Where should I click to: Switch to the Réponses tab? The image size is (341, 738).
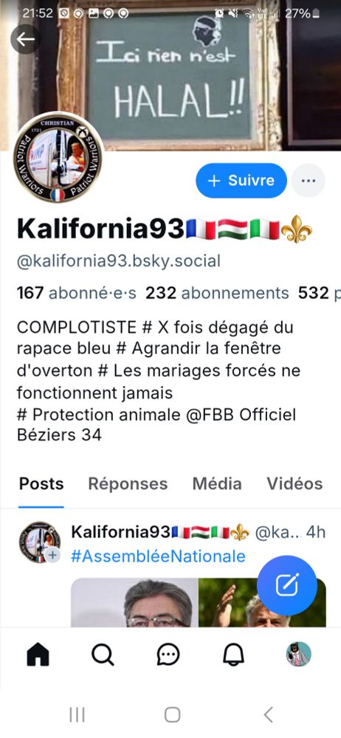[128, 483]
